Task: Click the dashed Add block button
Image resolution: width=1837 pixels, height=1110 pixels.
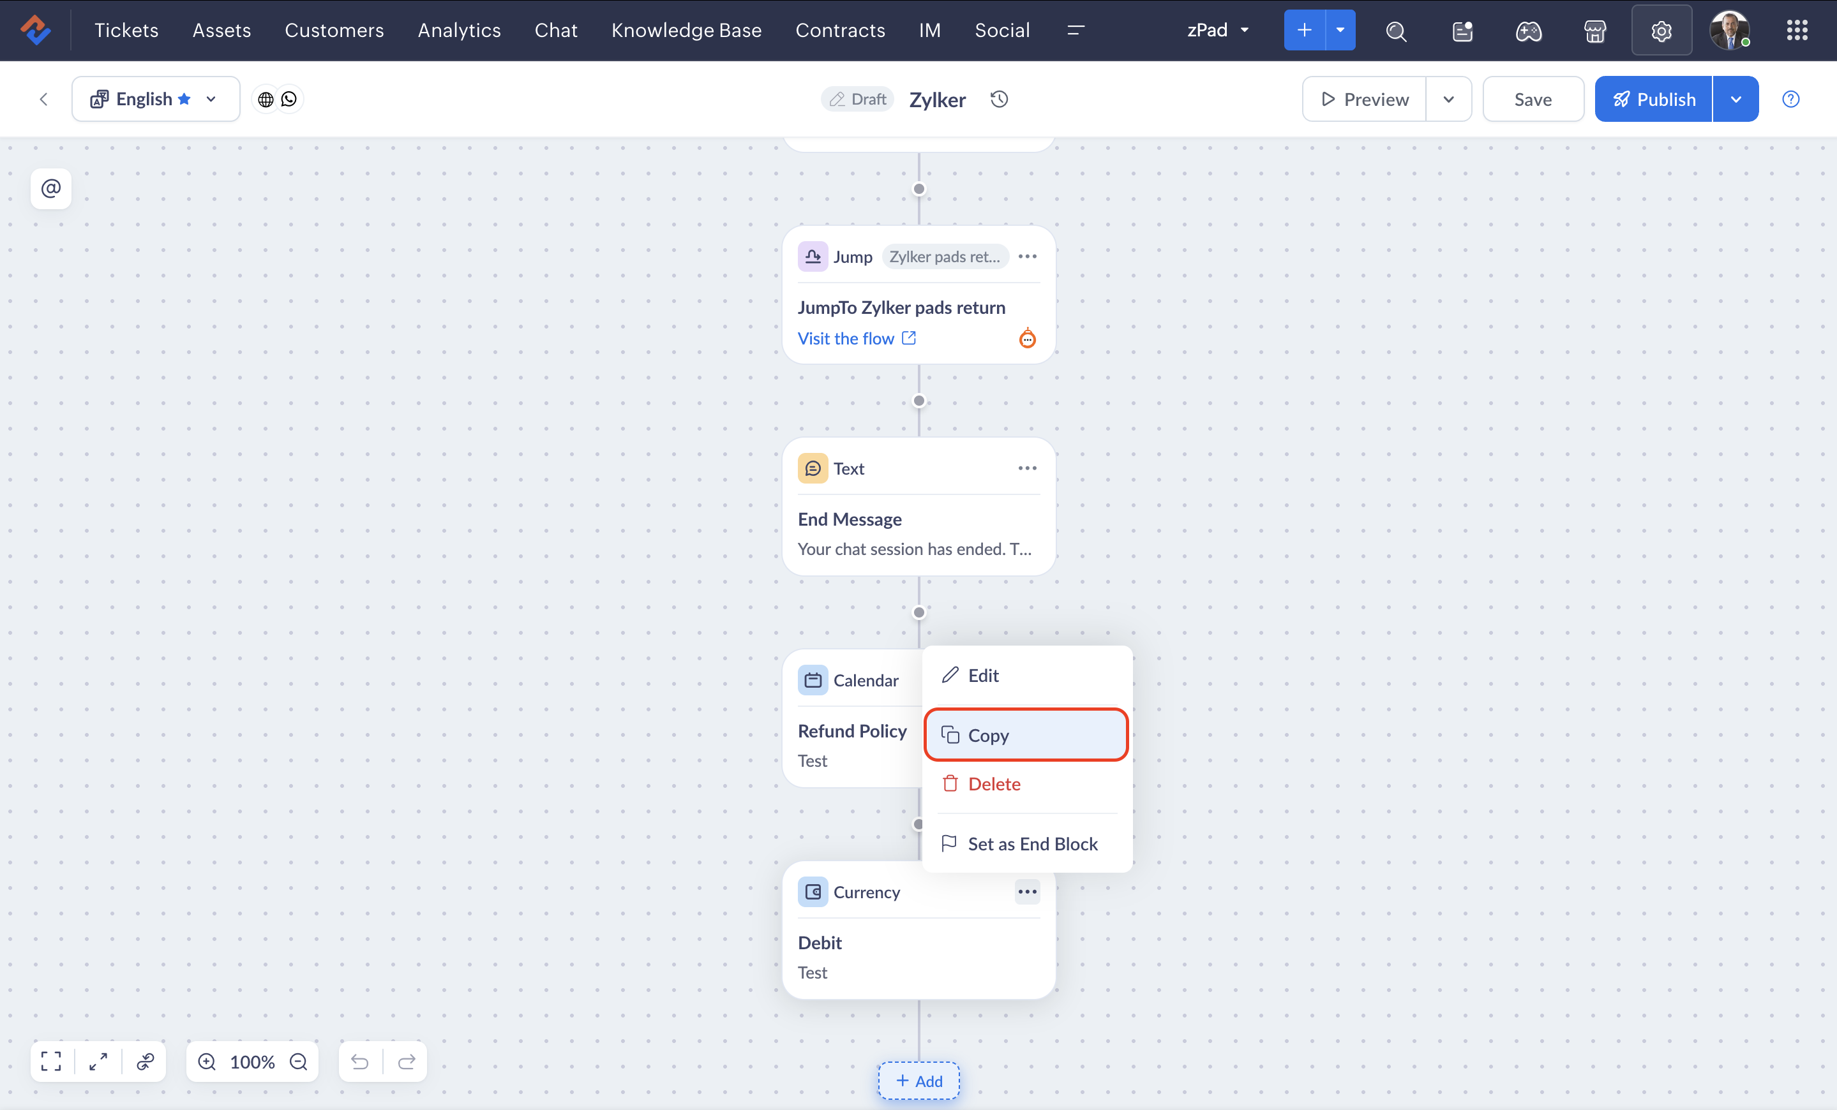Action: point(918,1080)
